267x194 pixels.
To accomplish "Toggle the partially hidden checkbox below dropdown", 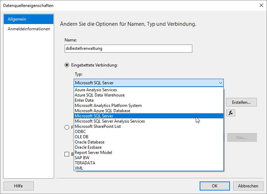I will 67,154.
